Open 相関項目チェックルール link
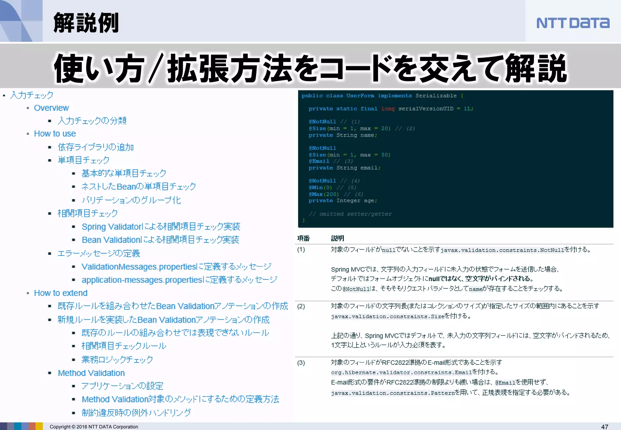This screenshot has width=621, height=430. pos(124,346)
